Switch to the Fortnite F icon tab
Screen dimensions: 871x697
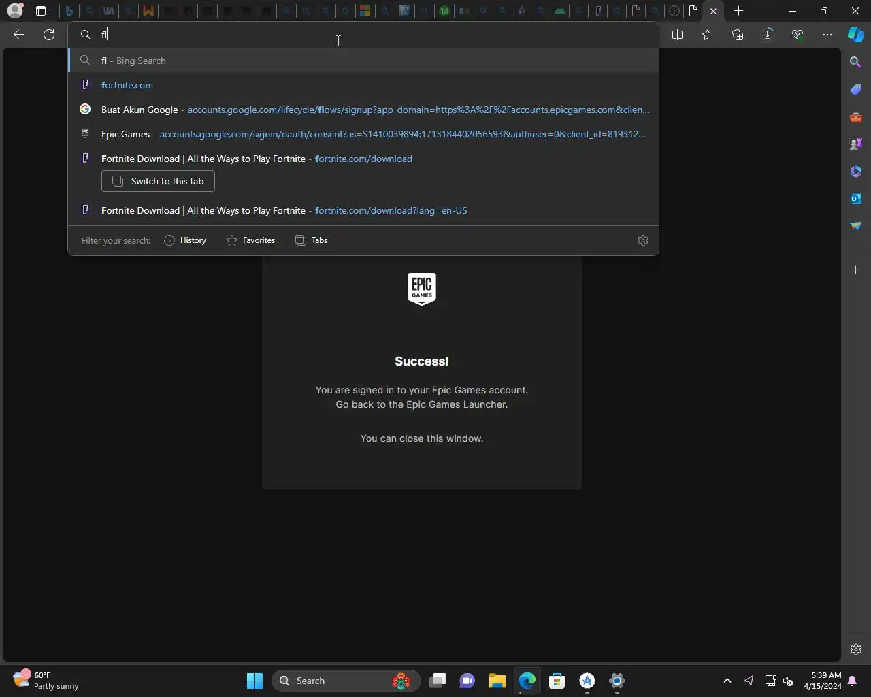pyautogui.click(x=598, y=11)
